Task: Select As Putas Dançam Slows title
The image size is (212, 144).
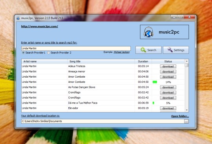Action: [82, 87]
